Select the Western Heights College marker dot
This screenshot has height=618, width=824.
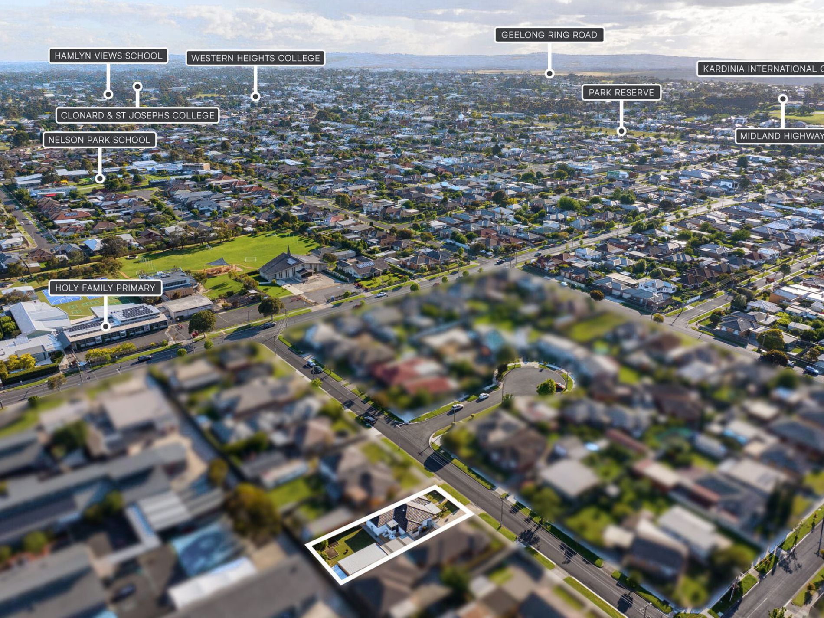(255, 97)
